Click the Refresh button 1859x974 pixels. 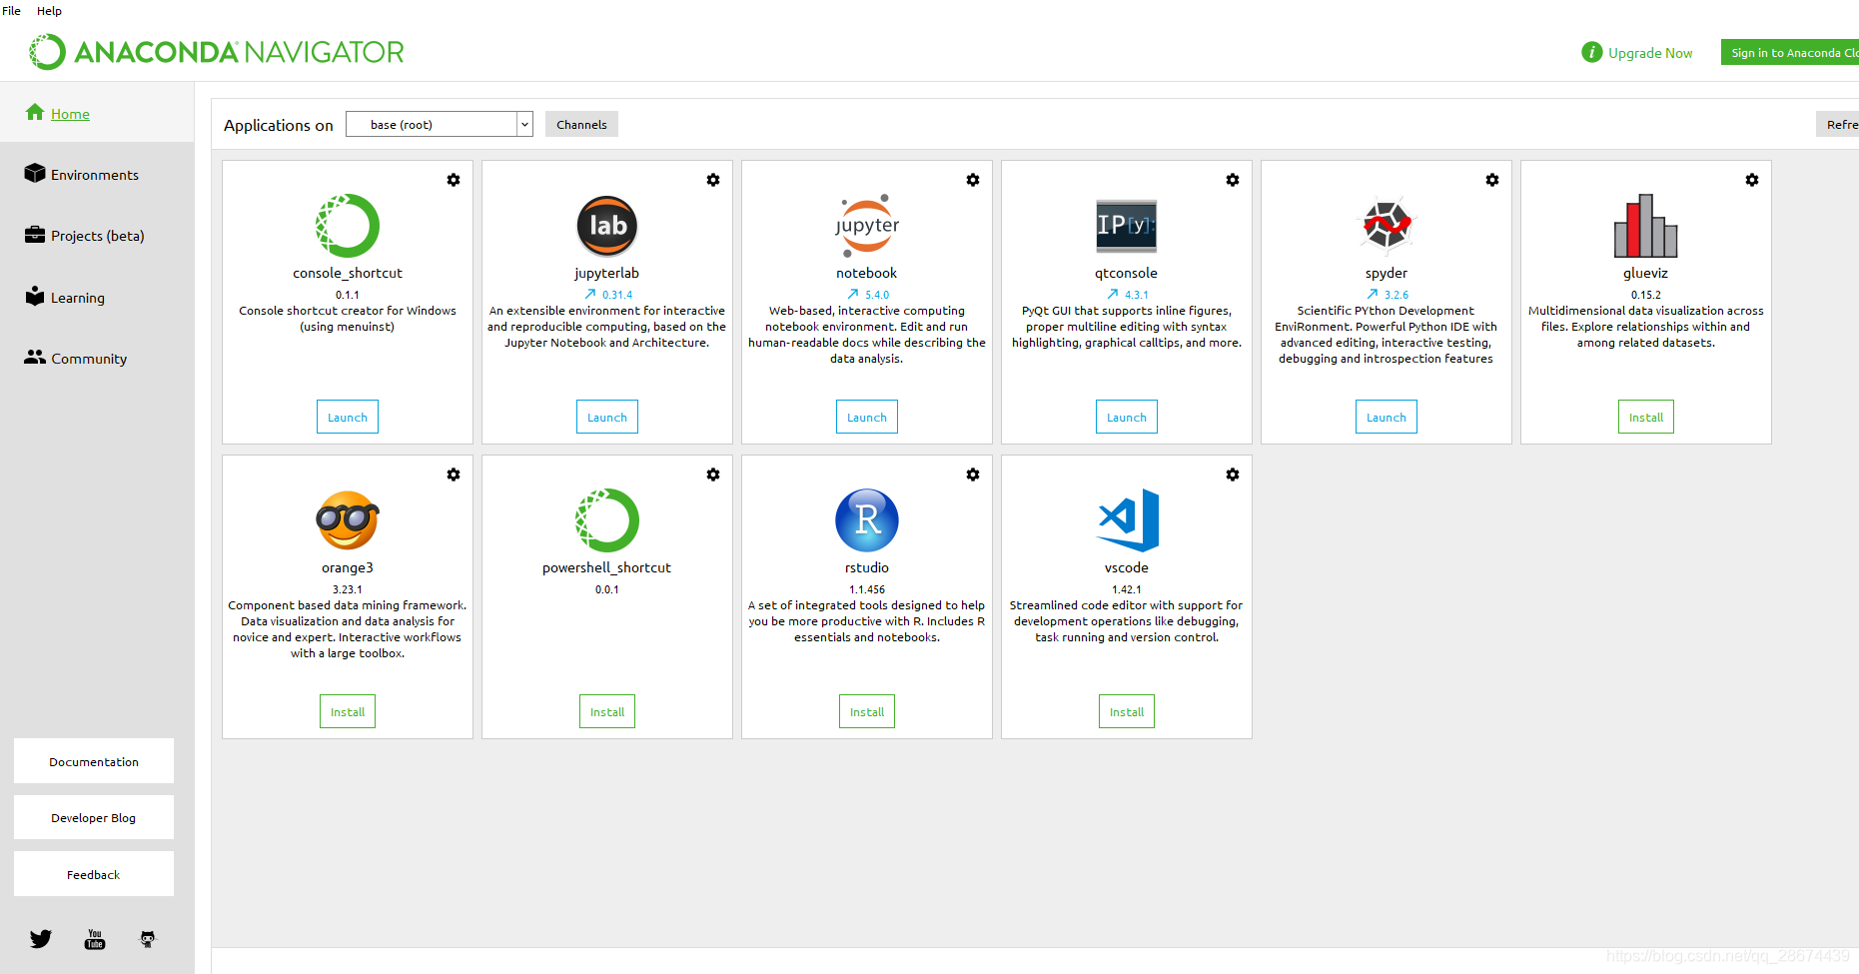pos(1837,124)
